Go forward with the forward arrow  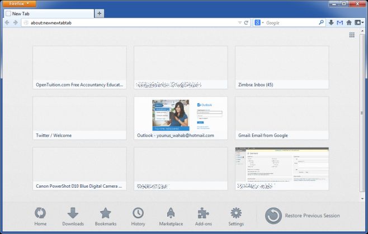tap(16, 23)
